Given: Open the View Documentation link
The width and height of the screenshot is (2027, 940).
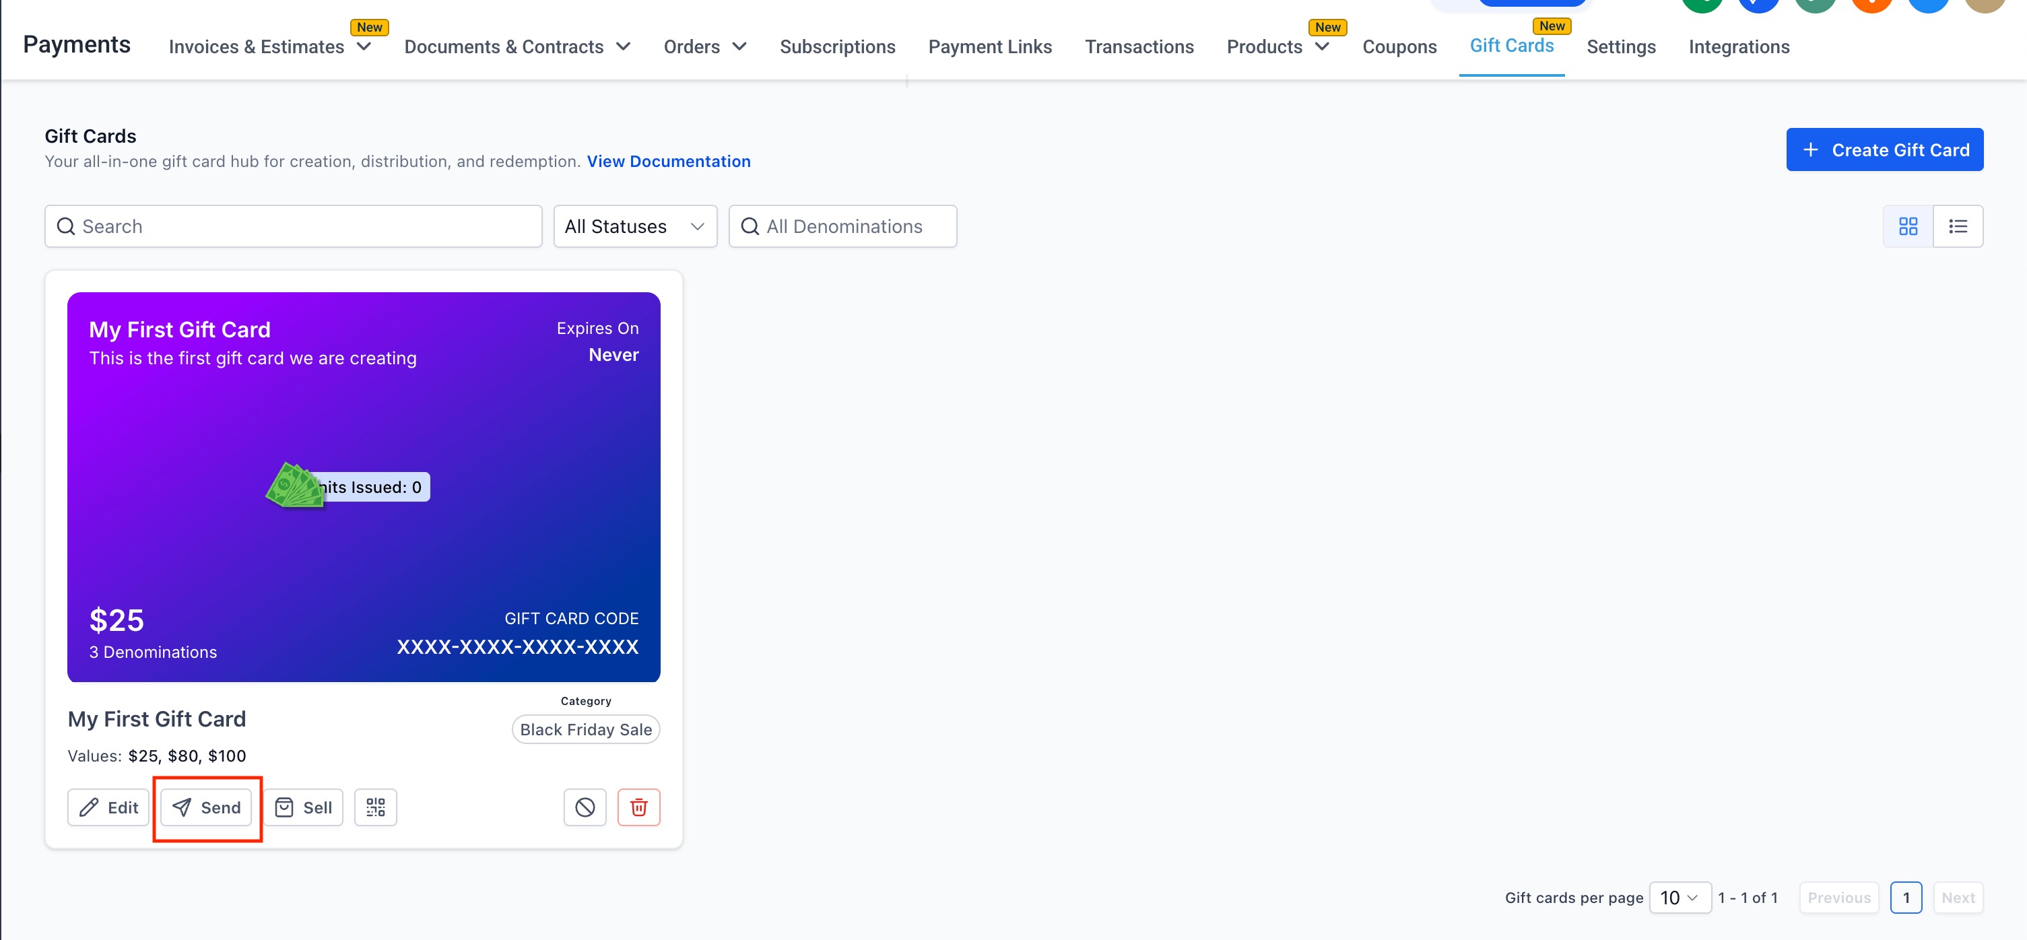Looking at the screenshot, I should (x=668, y=161).
